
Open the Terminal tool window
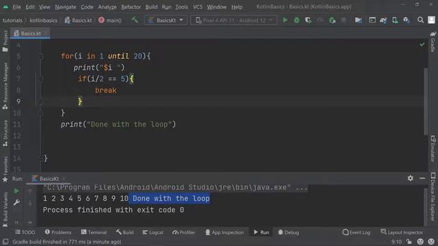[x=94, y=232]
